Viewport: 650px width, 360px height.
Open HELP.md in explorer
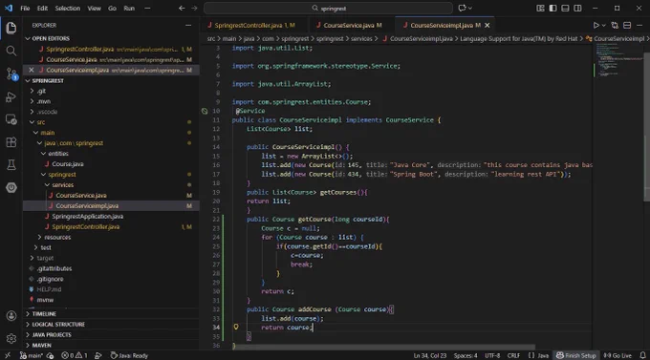49,289
